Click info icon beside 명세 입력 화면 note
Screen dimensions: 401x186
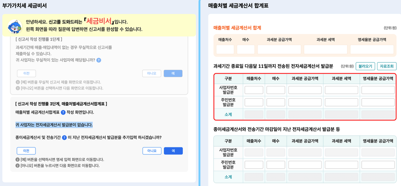[x=18, y=159]
